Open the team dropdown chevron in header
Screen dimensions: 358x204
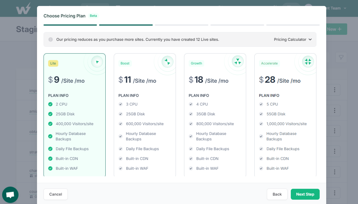point(345,8)
